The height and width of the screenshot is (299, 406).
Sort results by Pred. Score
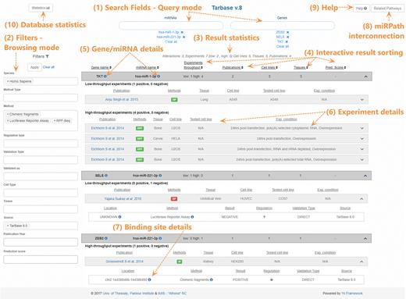click(x=336, y=67)
